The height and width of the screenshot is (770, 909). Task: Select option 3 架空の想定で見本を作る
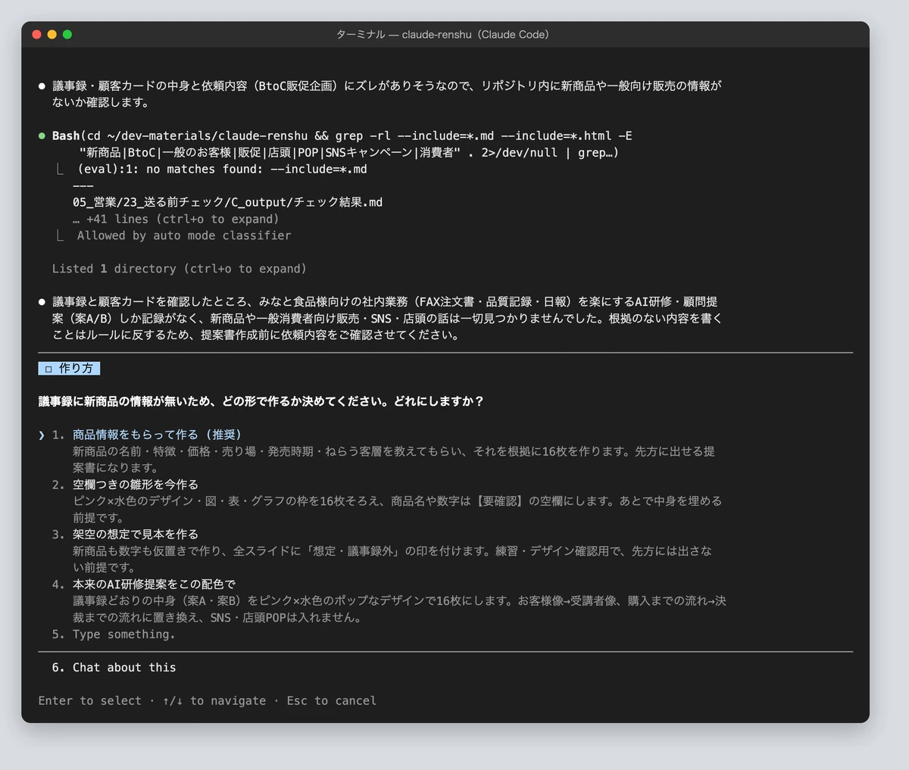click(x=136, y=535)
